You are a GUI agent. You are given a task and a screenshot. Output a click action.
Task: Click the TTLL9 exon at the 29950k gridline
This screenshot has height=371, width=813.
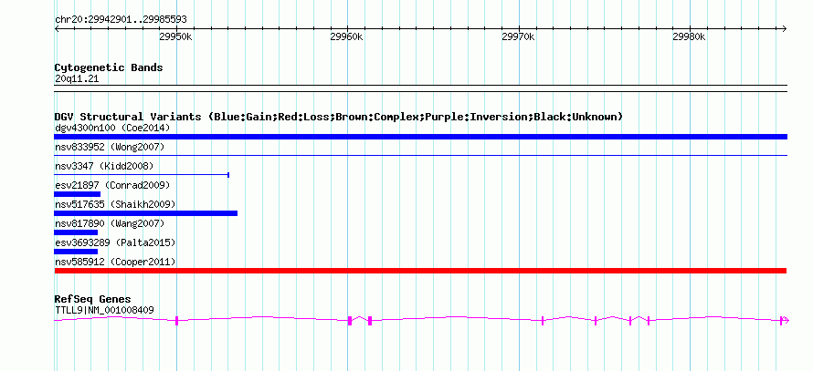pyautogui.click(x=177, y=321)
